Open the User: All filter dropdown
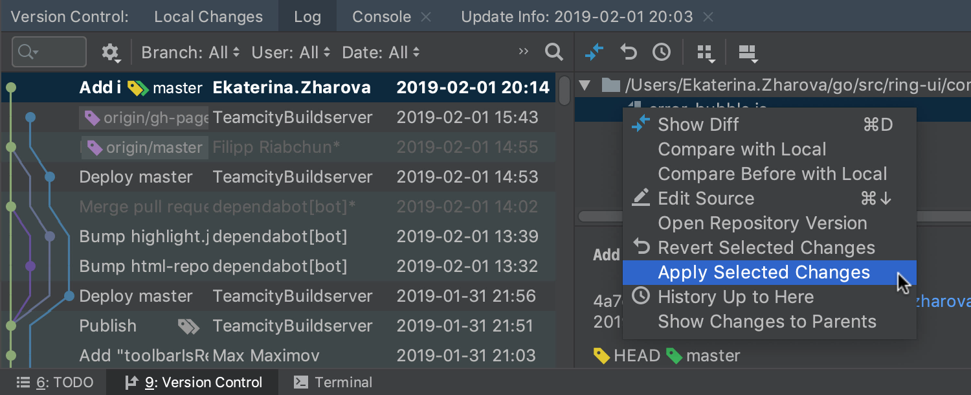The height and width of the screenshot is (395, 971). 291,52
